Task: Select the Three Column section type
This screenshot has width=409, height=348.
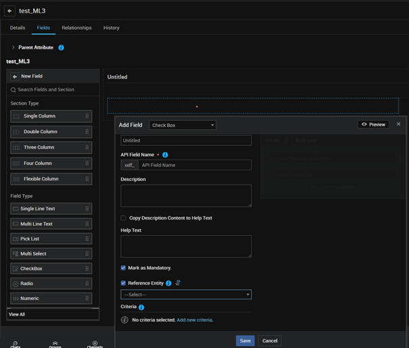Action: coord(51,147)
